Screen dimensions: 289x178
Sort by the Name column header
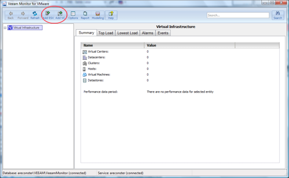tap(112, 45)
